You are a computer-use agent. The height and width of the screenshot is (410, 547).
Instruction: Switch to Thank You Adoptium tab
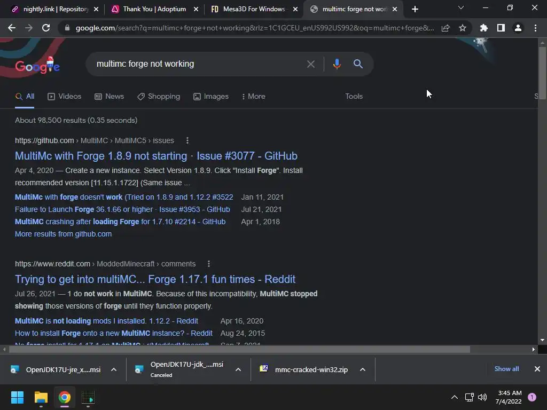(153, 9)
